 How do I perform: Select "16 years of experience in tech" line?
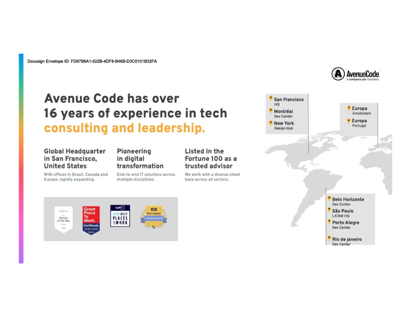136,113
